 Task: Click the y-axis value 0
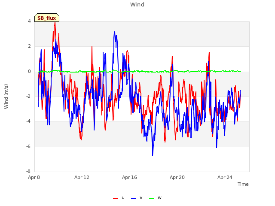point(29,72)
